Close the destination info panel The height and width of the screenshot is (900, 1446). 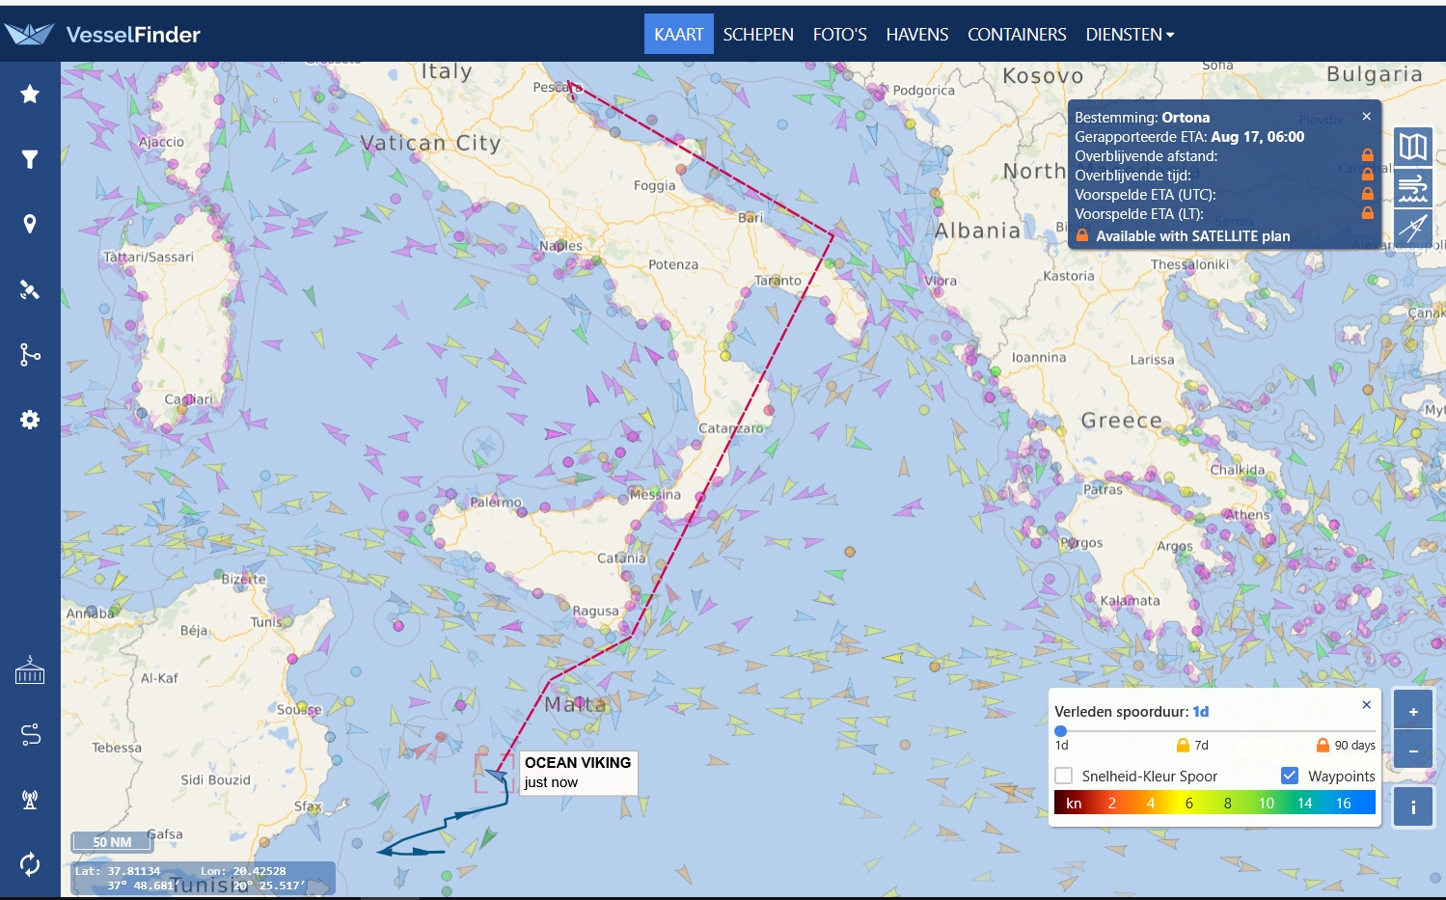pos(1366,117)
